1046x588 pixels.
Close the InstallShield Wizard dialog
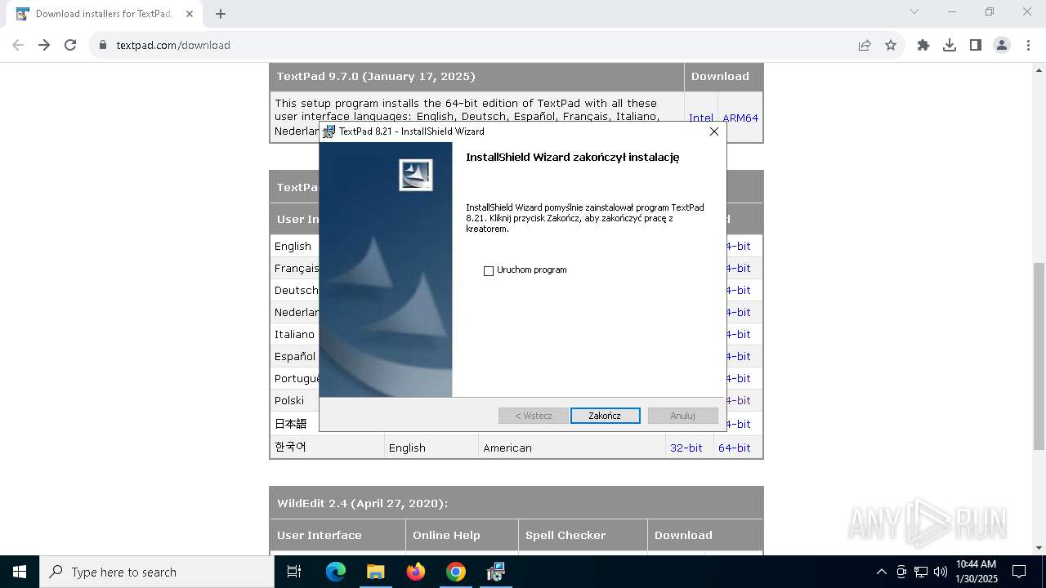coord(714,131)
